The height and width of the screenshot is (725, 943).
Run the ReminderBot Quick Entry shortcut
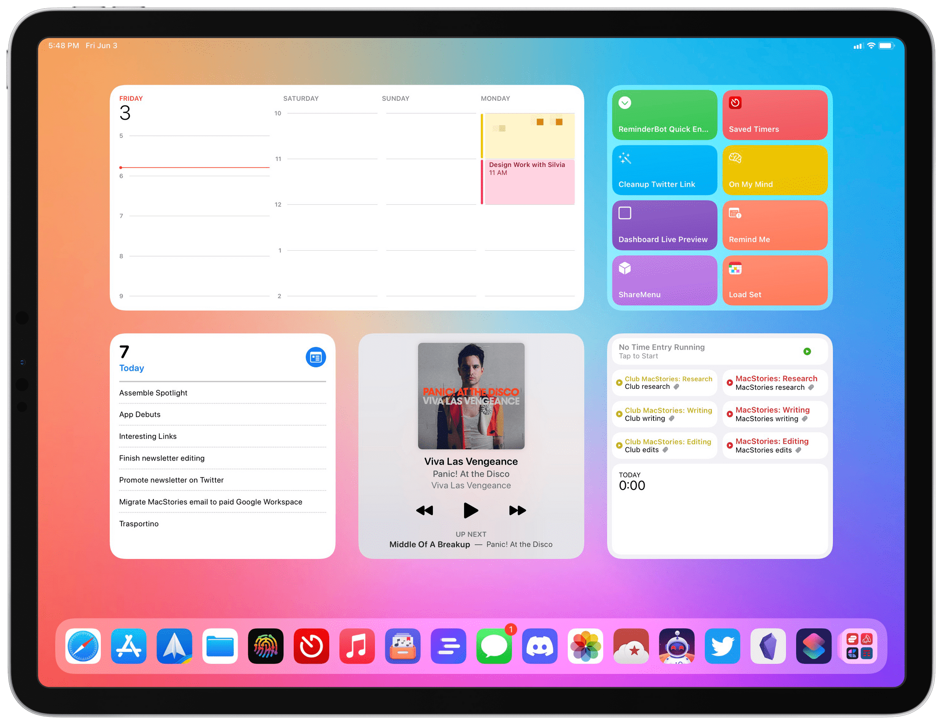coord(664,115)
